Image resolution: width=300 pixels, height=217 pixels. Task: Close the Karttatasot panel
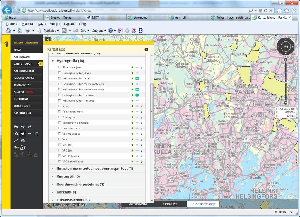click(146, 49)
